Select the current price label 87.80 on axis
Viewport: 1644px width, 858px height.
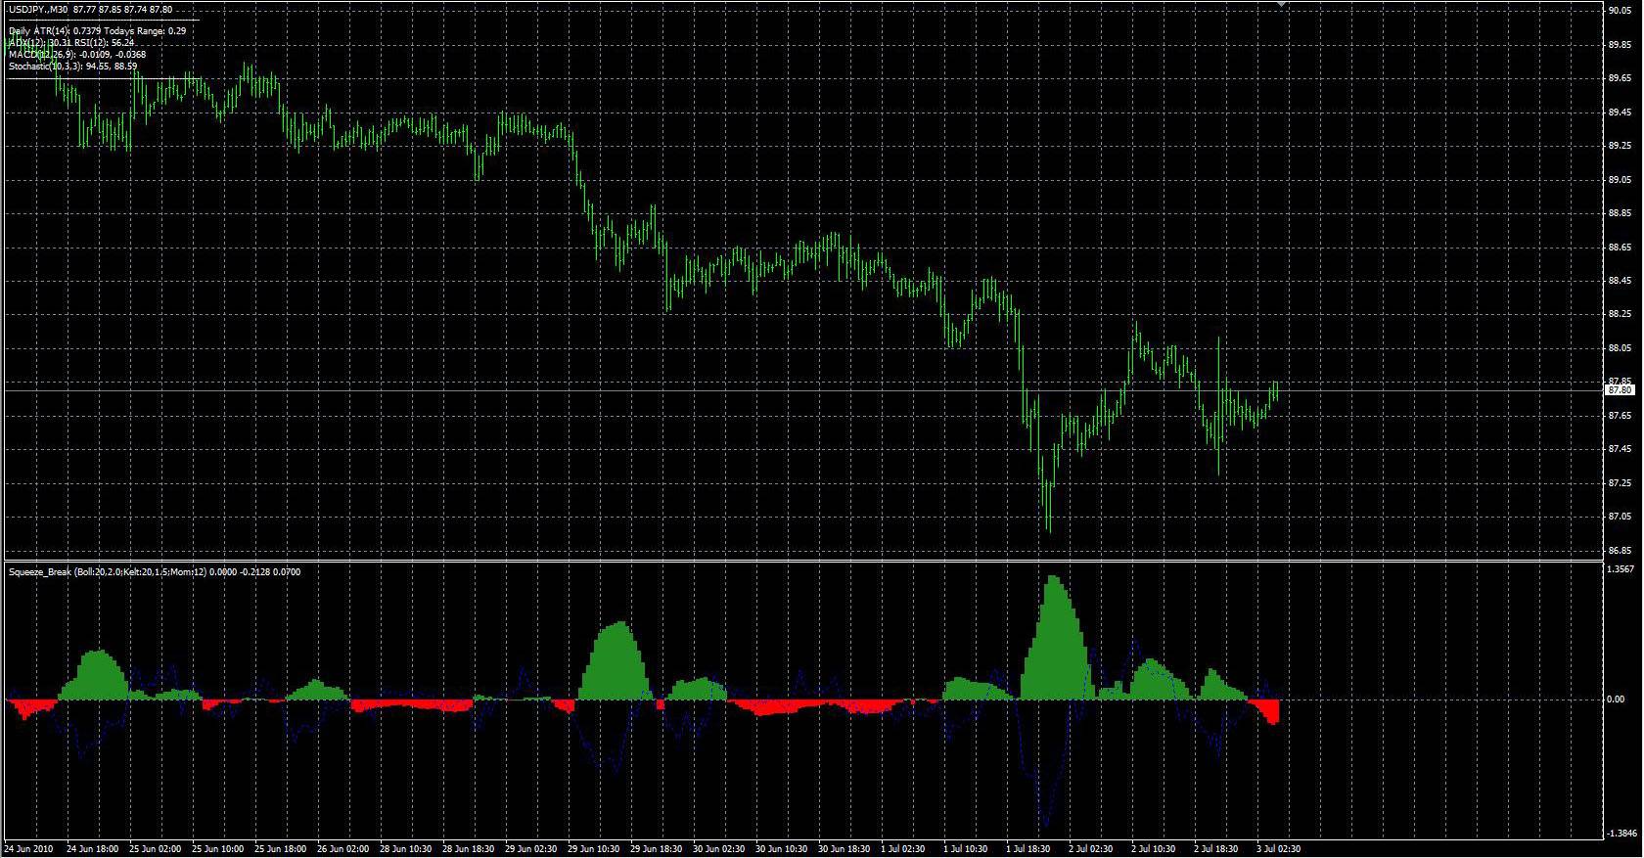tap(1621, 390)
